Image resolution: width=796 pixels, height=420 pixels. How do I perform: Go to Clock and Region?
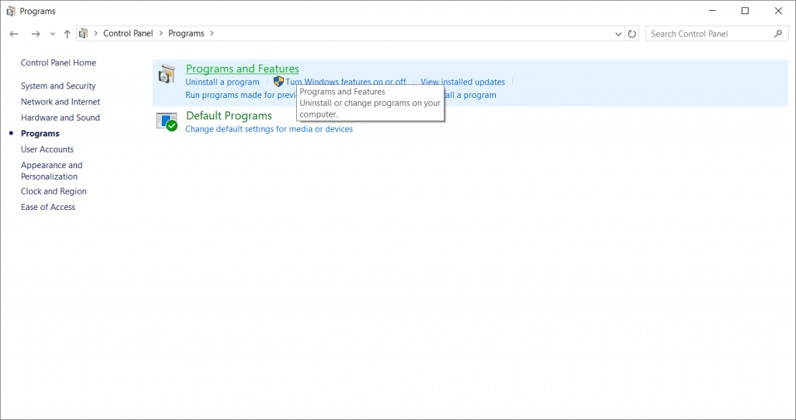pyautogui.click(x=54, y=191)
